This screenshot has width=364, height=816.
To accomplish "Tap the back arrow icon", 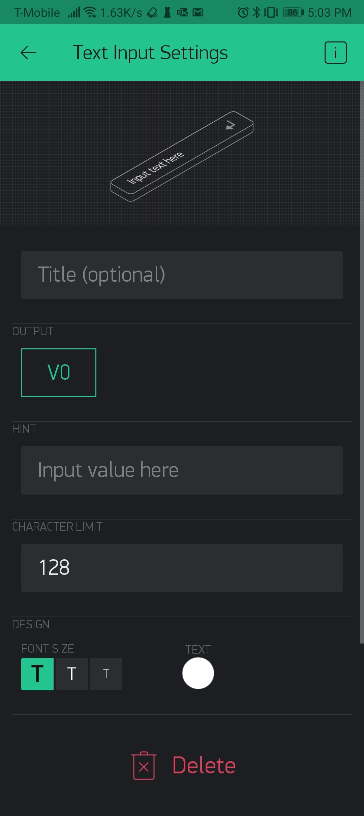I will [x=28, y=53].
